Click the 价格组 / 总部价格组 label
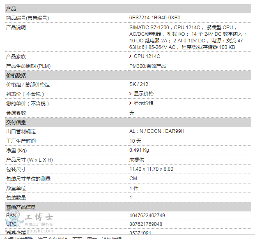Screen dimensions: 255x239 click(x=28, y=85)
